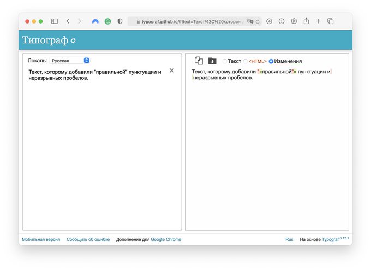This screenshot has width=371, height=270.
Task: Click the green fullscreen window button
Action: [x=41, y=21]
